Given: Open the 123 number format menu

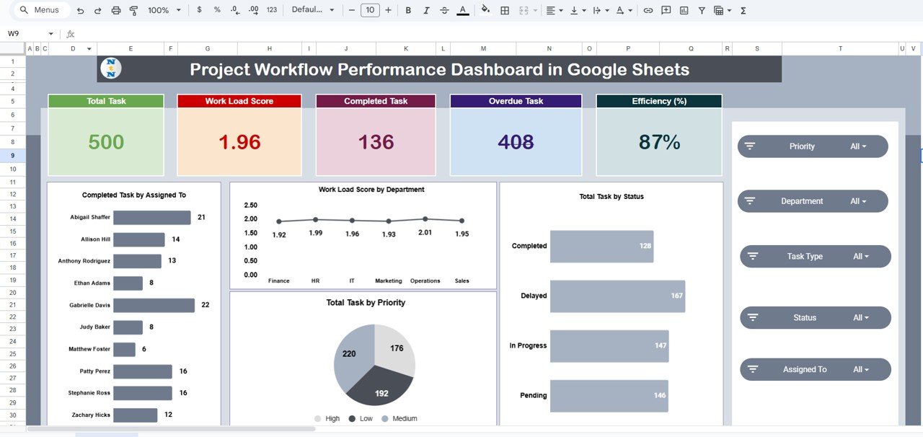Looking at the screenshot, I should pyautogui.click(x=270, y=10).
